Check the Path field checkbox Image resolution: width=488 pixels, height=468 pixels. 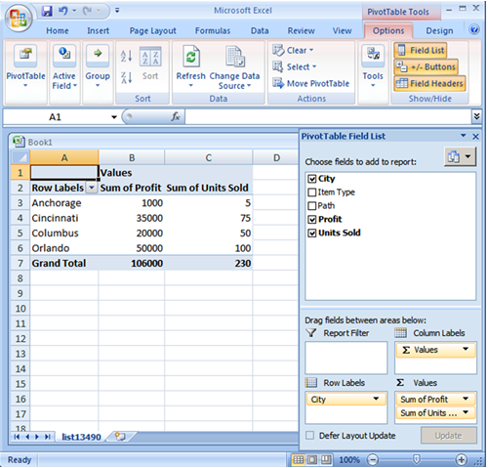click(311, 206)
